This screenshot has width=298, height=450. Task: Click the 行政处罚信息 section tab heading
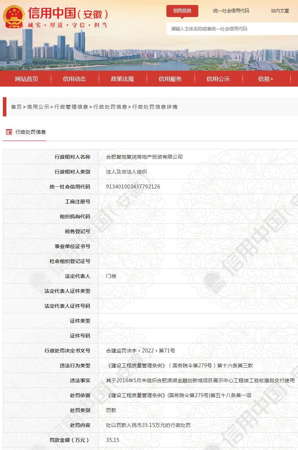point(31,132)
